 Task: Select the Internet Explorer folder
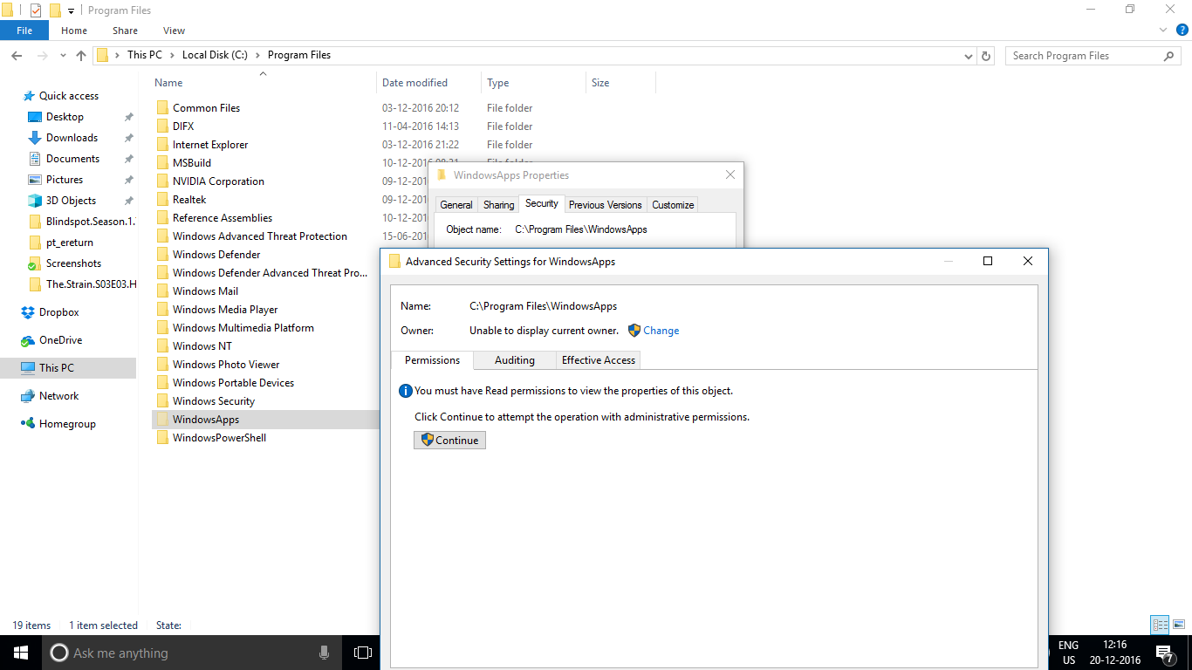click(210, 145)
